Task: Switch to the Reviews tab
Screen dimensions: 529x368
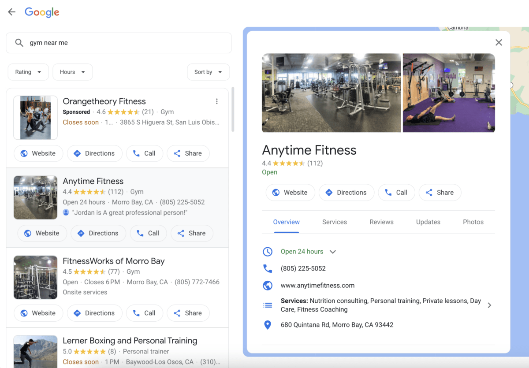Action: pos(381,222)
